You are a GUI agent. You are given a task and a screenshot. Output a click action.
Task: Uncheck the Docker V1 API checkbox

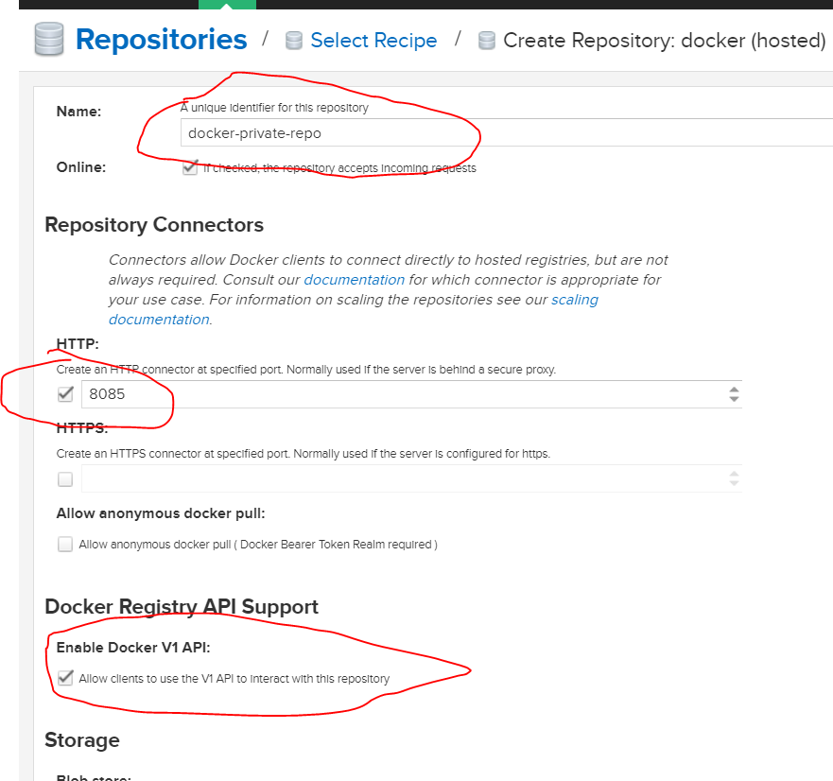point(64,678)
